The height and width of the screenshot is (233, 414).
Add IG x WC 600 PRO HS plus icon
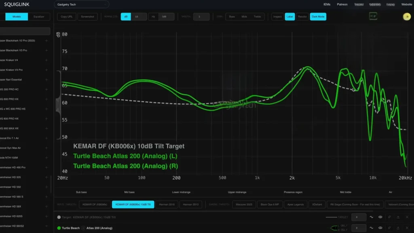46,109
